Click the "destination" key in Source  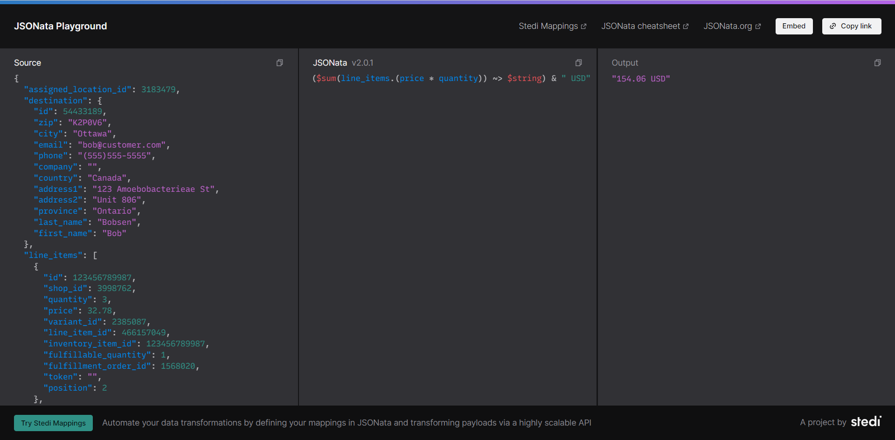pos(56,101)
